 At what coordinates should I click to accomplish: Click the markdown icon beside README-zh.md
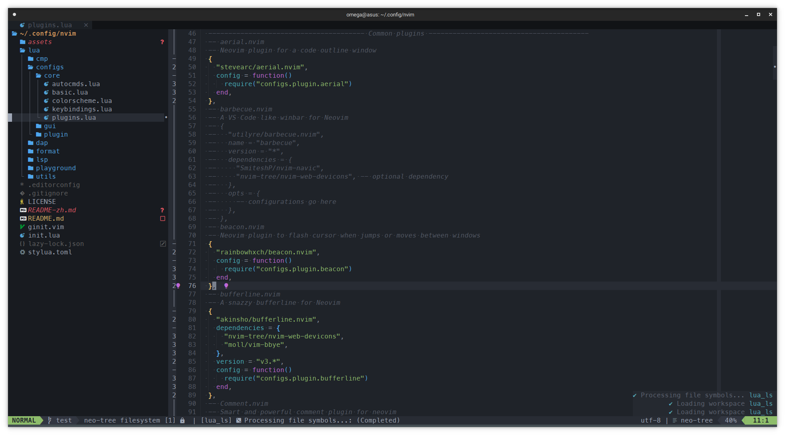(23, 210)
